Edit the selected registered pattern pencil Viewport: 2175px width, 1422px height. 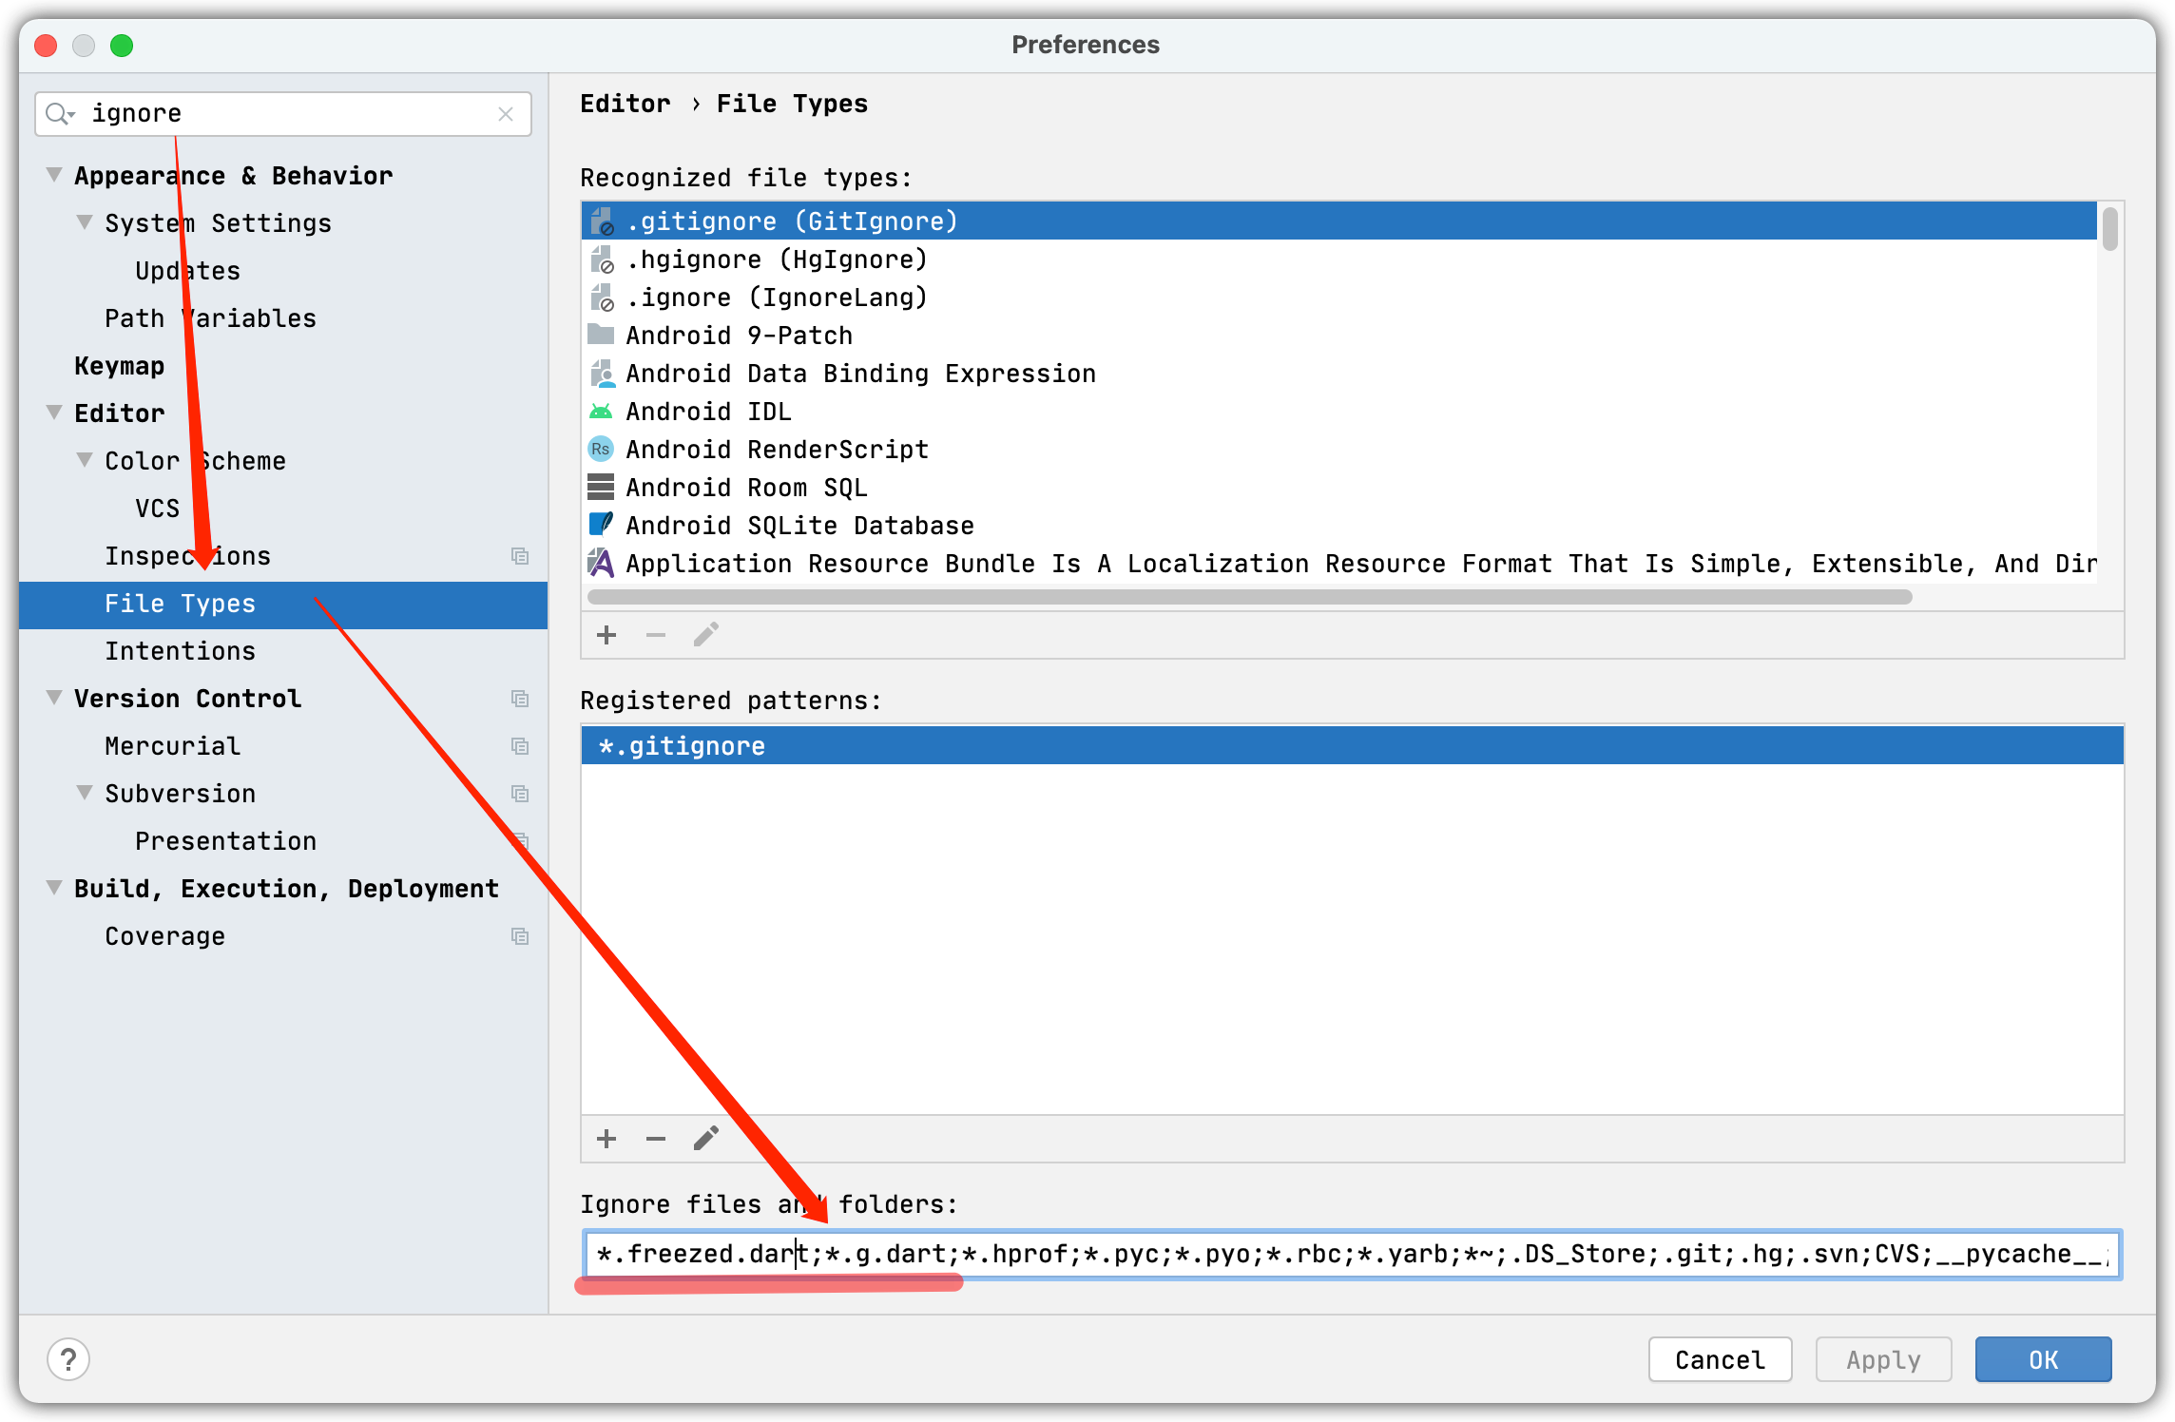[705, 1139]
